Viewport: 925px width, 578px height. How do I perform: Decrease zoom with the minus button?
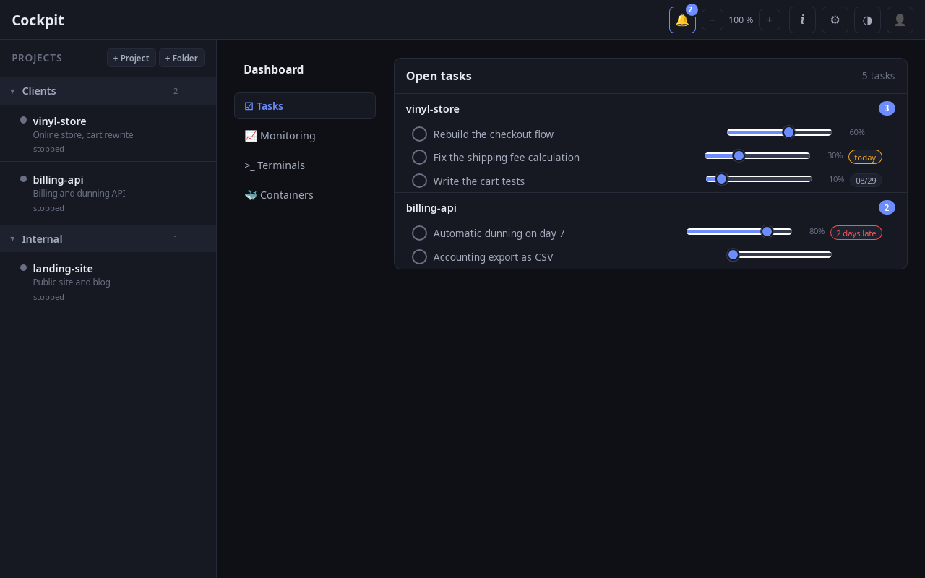click(x=712, y=20)
